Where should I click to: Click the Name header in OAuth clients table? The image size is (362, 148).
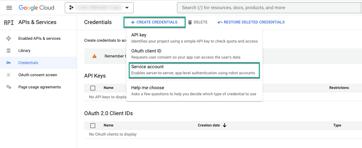(109, 125)
